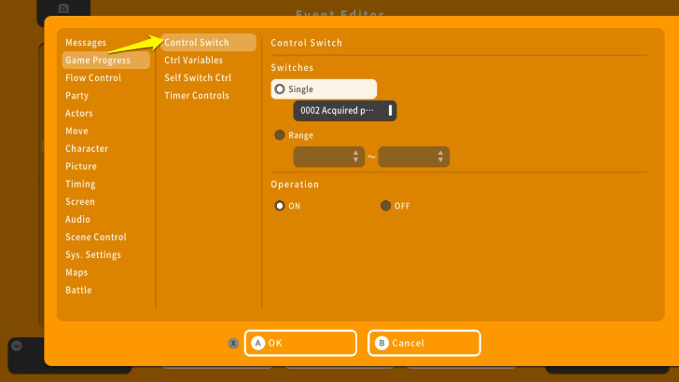Choose the Party category
Image resolution: width=679 pixels, height=382 pixels.
click(77, 96)
